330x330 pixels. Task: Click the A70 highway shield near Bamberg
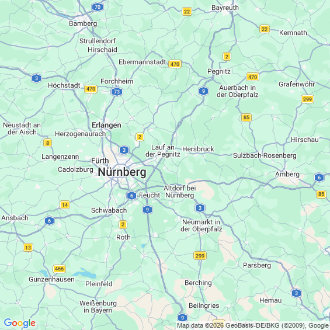tap(98, 7)
